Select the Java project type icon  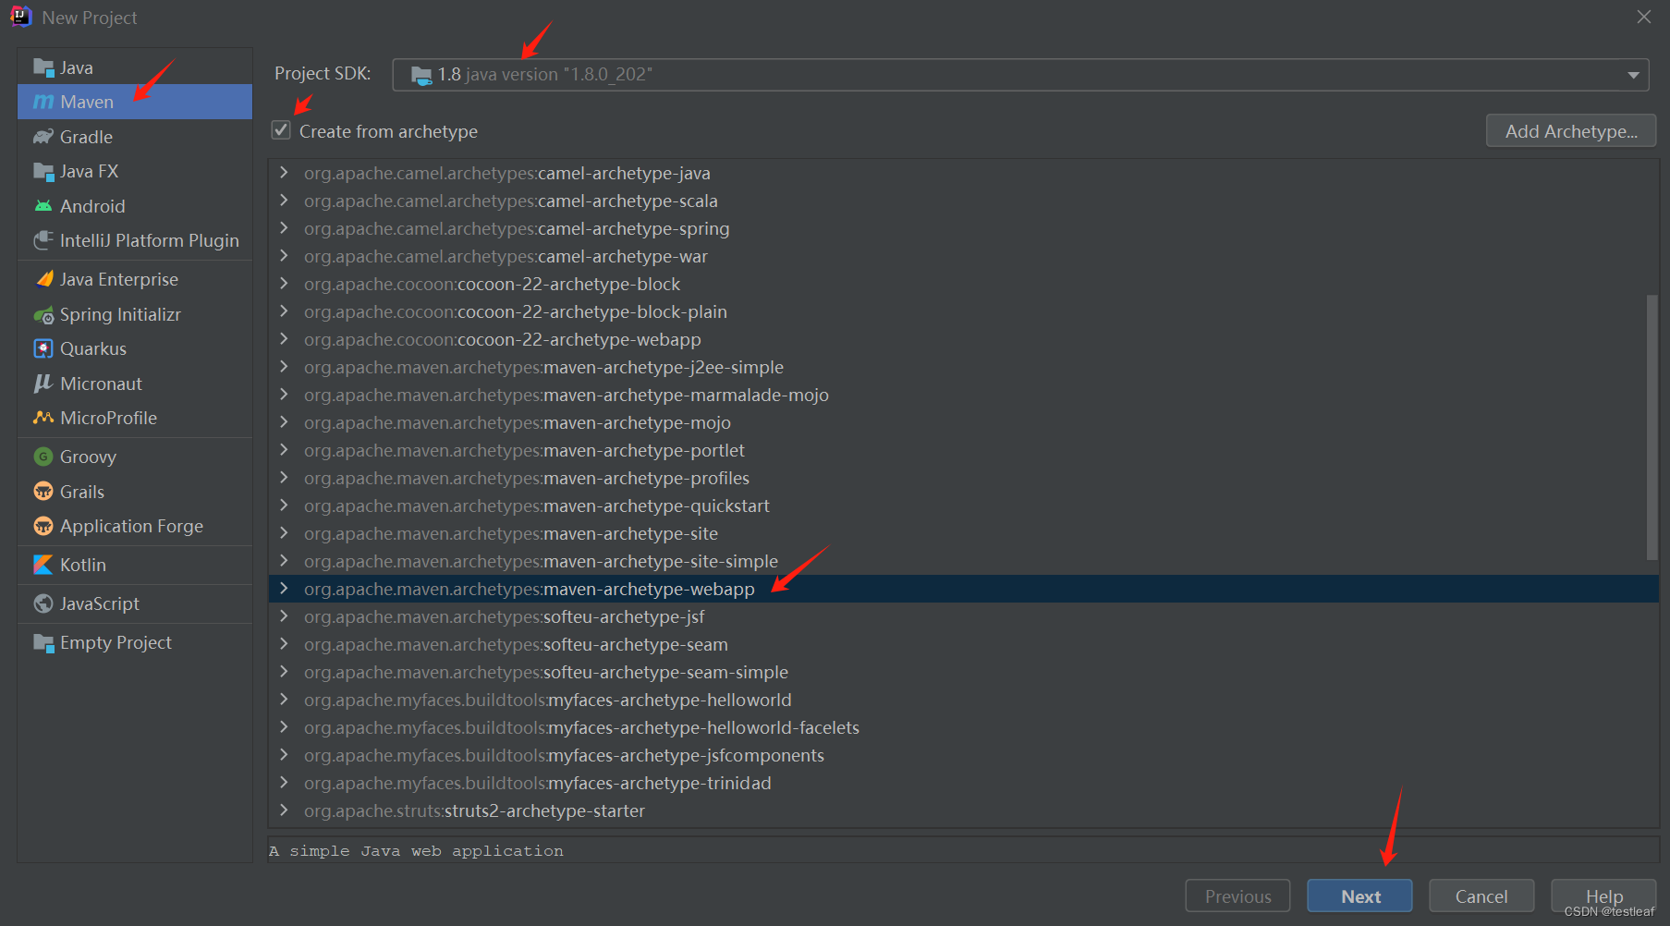point(43,67)
